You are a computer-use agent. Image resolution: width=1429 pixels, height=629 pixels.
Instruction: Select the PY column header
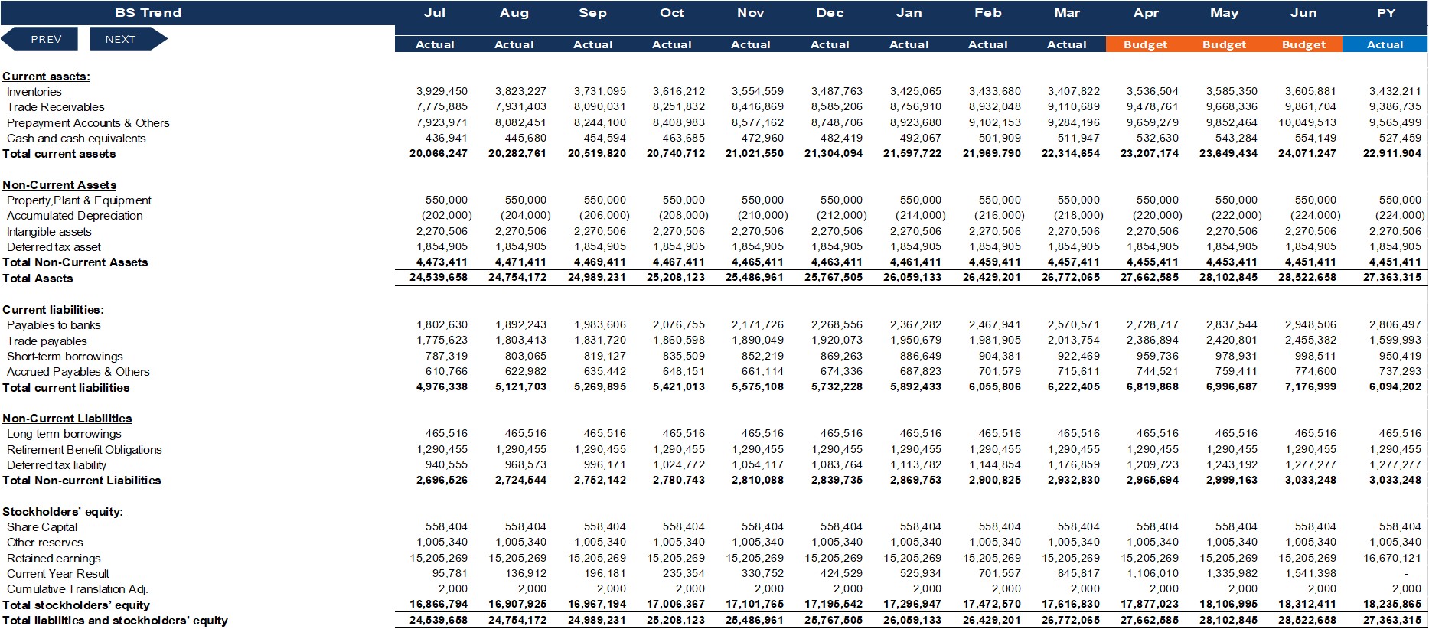coord(1386,13)
